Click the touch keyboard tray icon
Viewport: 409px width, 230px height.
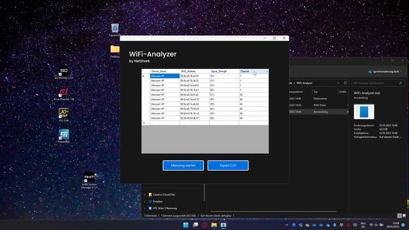[x=355, y=225]
